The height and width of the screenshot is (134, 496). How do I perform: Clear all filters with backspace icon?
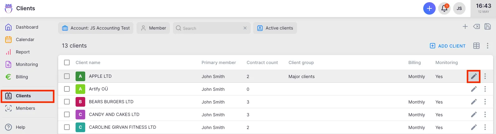tap(476, 27)
